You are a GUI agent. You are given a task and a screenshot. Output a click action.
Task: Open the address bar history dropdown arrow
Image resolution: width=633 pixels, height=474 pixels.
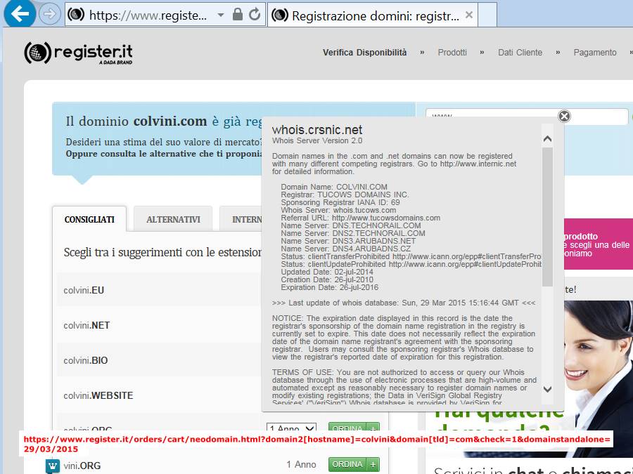(x=220, y=15)
